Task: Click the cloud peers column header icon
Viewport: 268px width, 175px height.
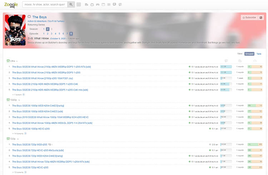Action: coord(255,61)
